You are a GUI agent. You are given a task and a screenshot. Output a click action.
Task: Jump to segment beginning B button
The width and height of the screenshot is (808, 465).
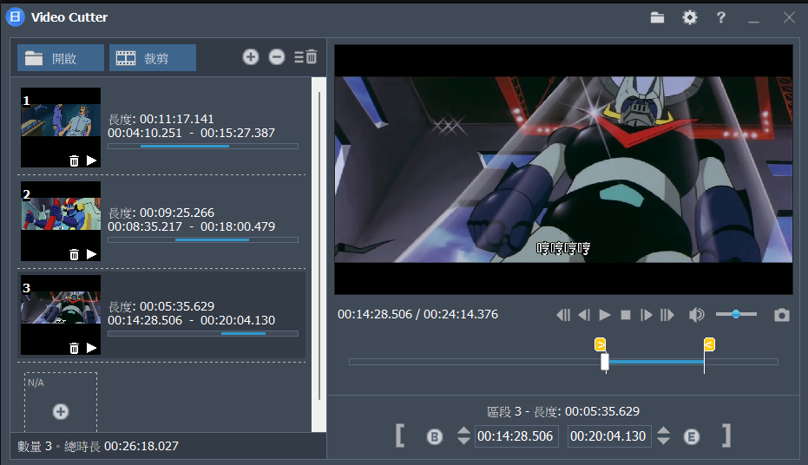click(435, 436)
